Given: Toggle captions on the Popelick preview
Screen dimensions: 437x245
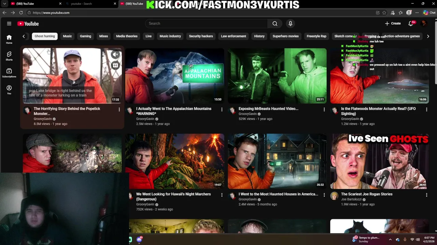Looking at the screenshot, I should (x=116, y=65).
